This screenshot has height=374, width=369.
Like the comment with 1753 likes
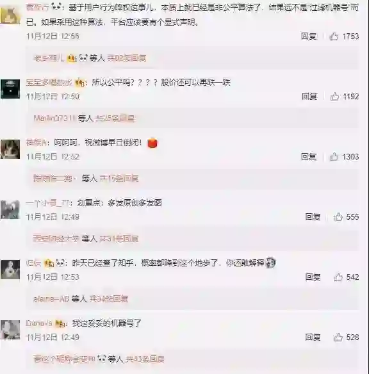point(334,37)
